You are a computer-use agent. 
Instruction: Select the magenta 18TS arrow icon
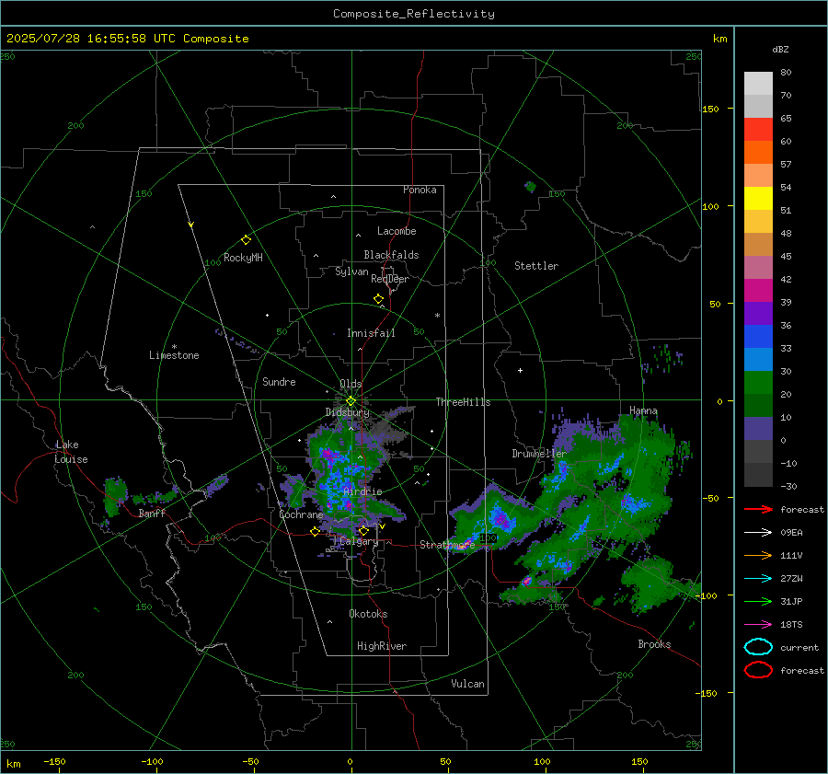click(758, 625)
